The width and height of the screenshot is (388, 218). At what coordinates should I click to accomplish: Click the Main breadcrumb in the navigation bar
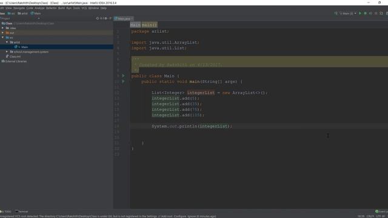coord(36,13)
